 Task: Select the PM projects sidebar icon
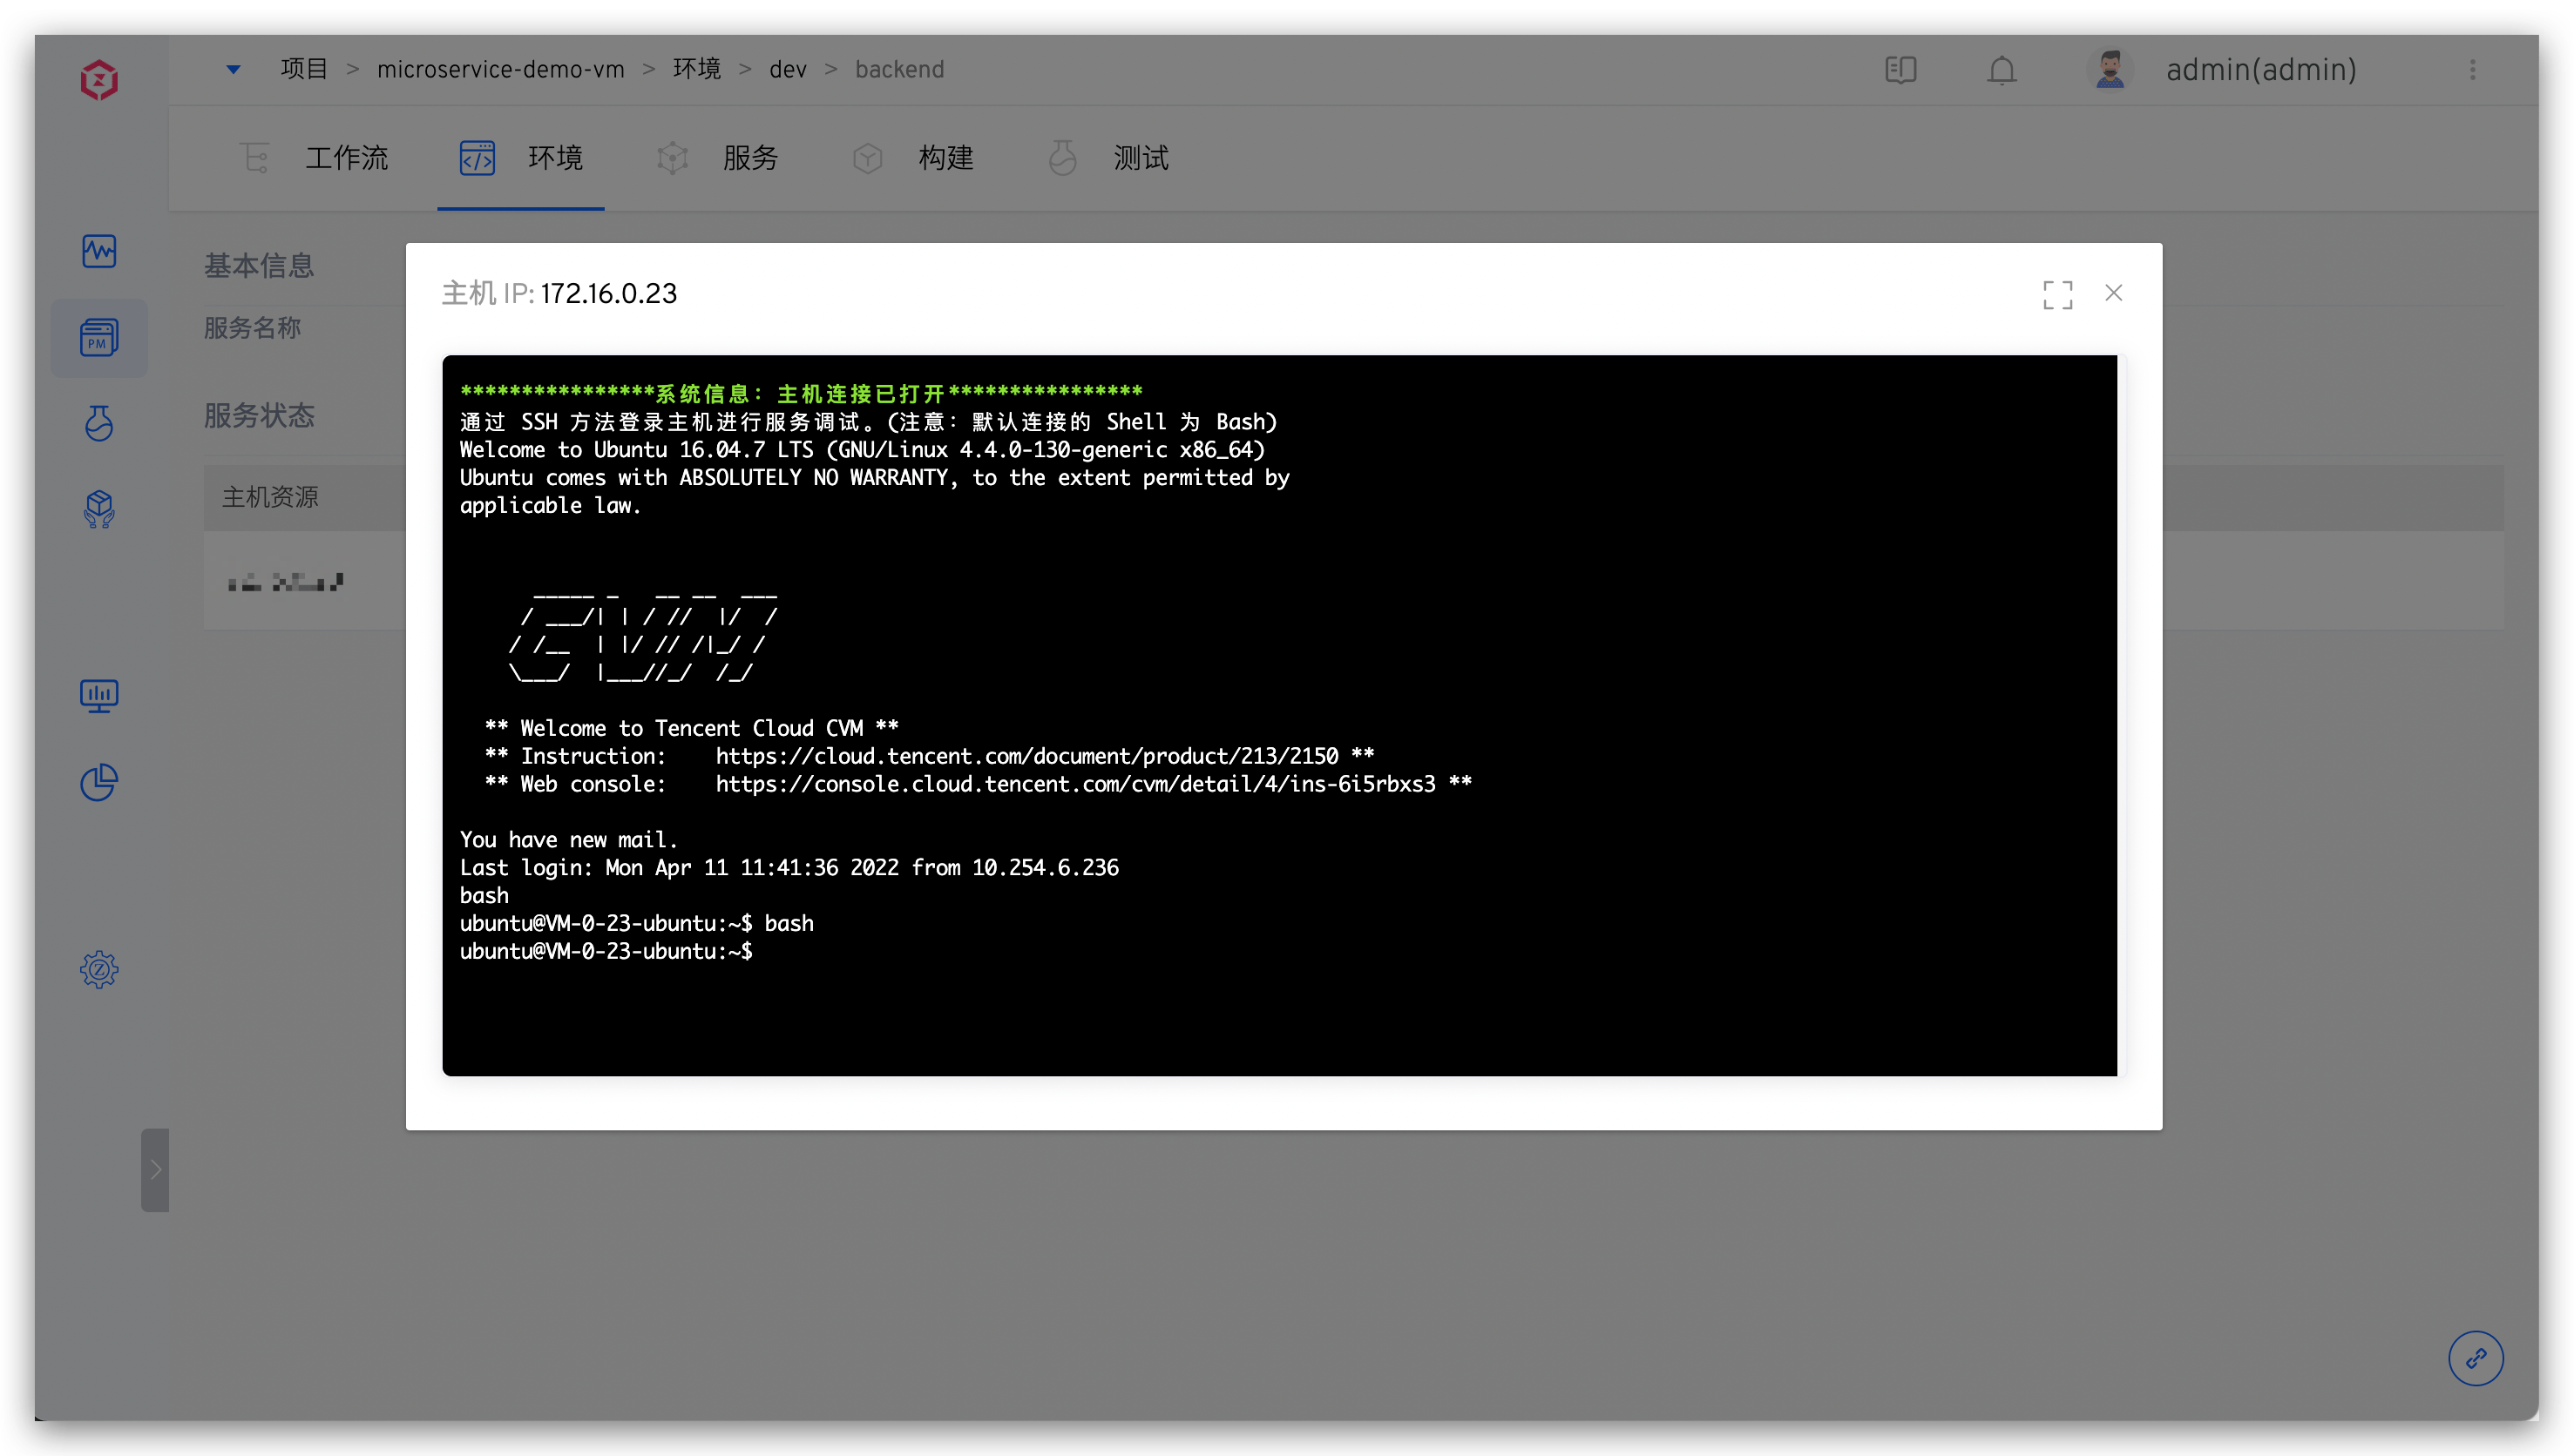(99, 338)
